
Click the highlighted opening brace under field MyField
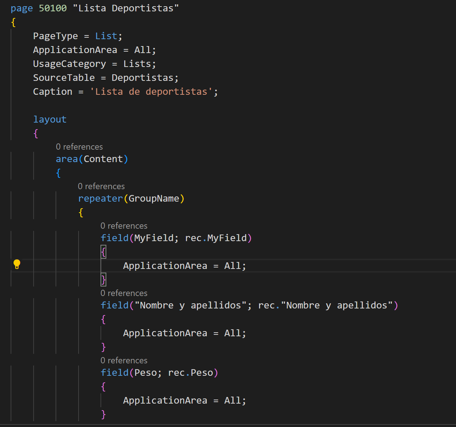click(x=103, y=252)
